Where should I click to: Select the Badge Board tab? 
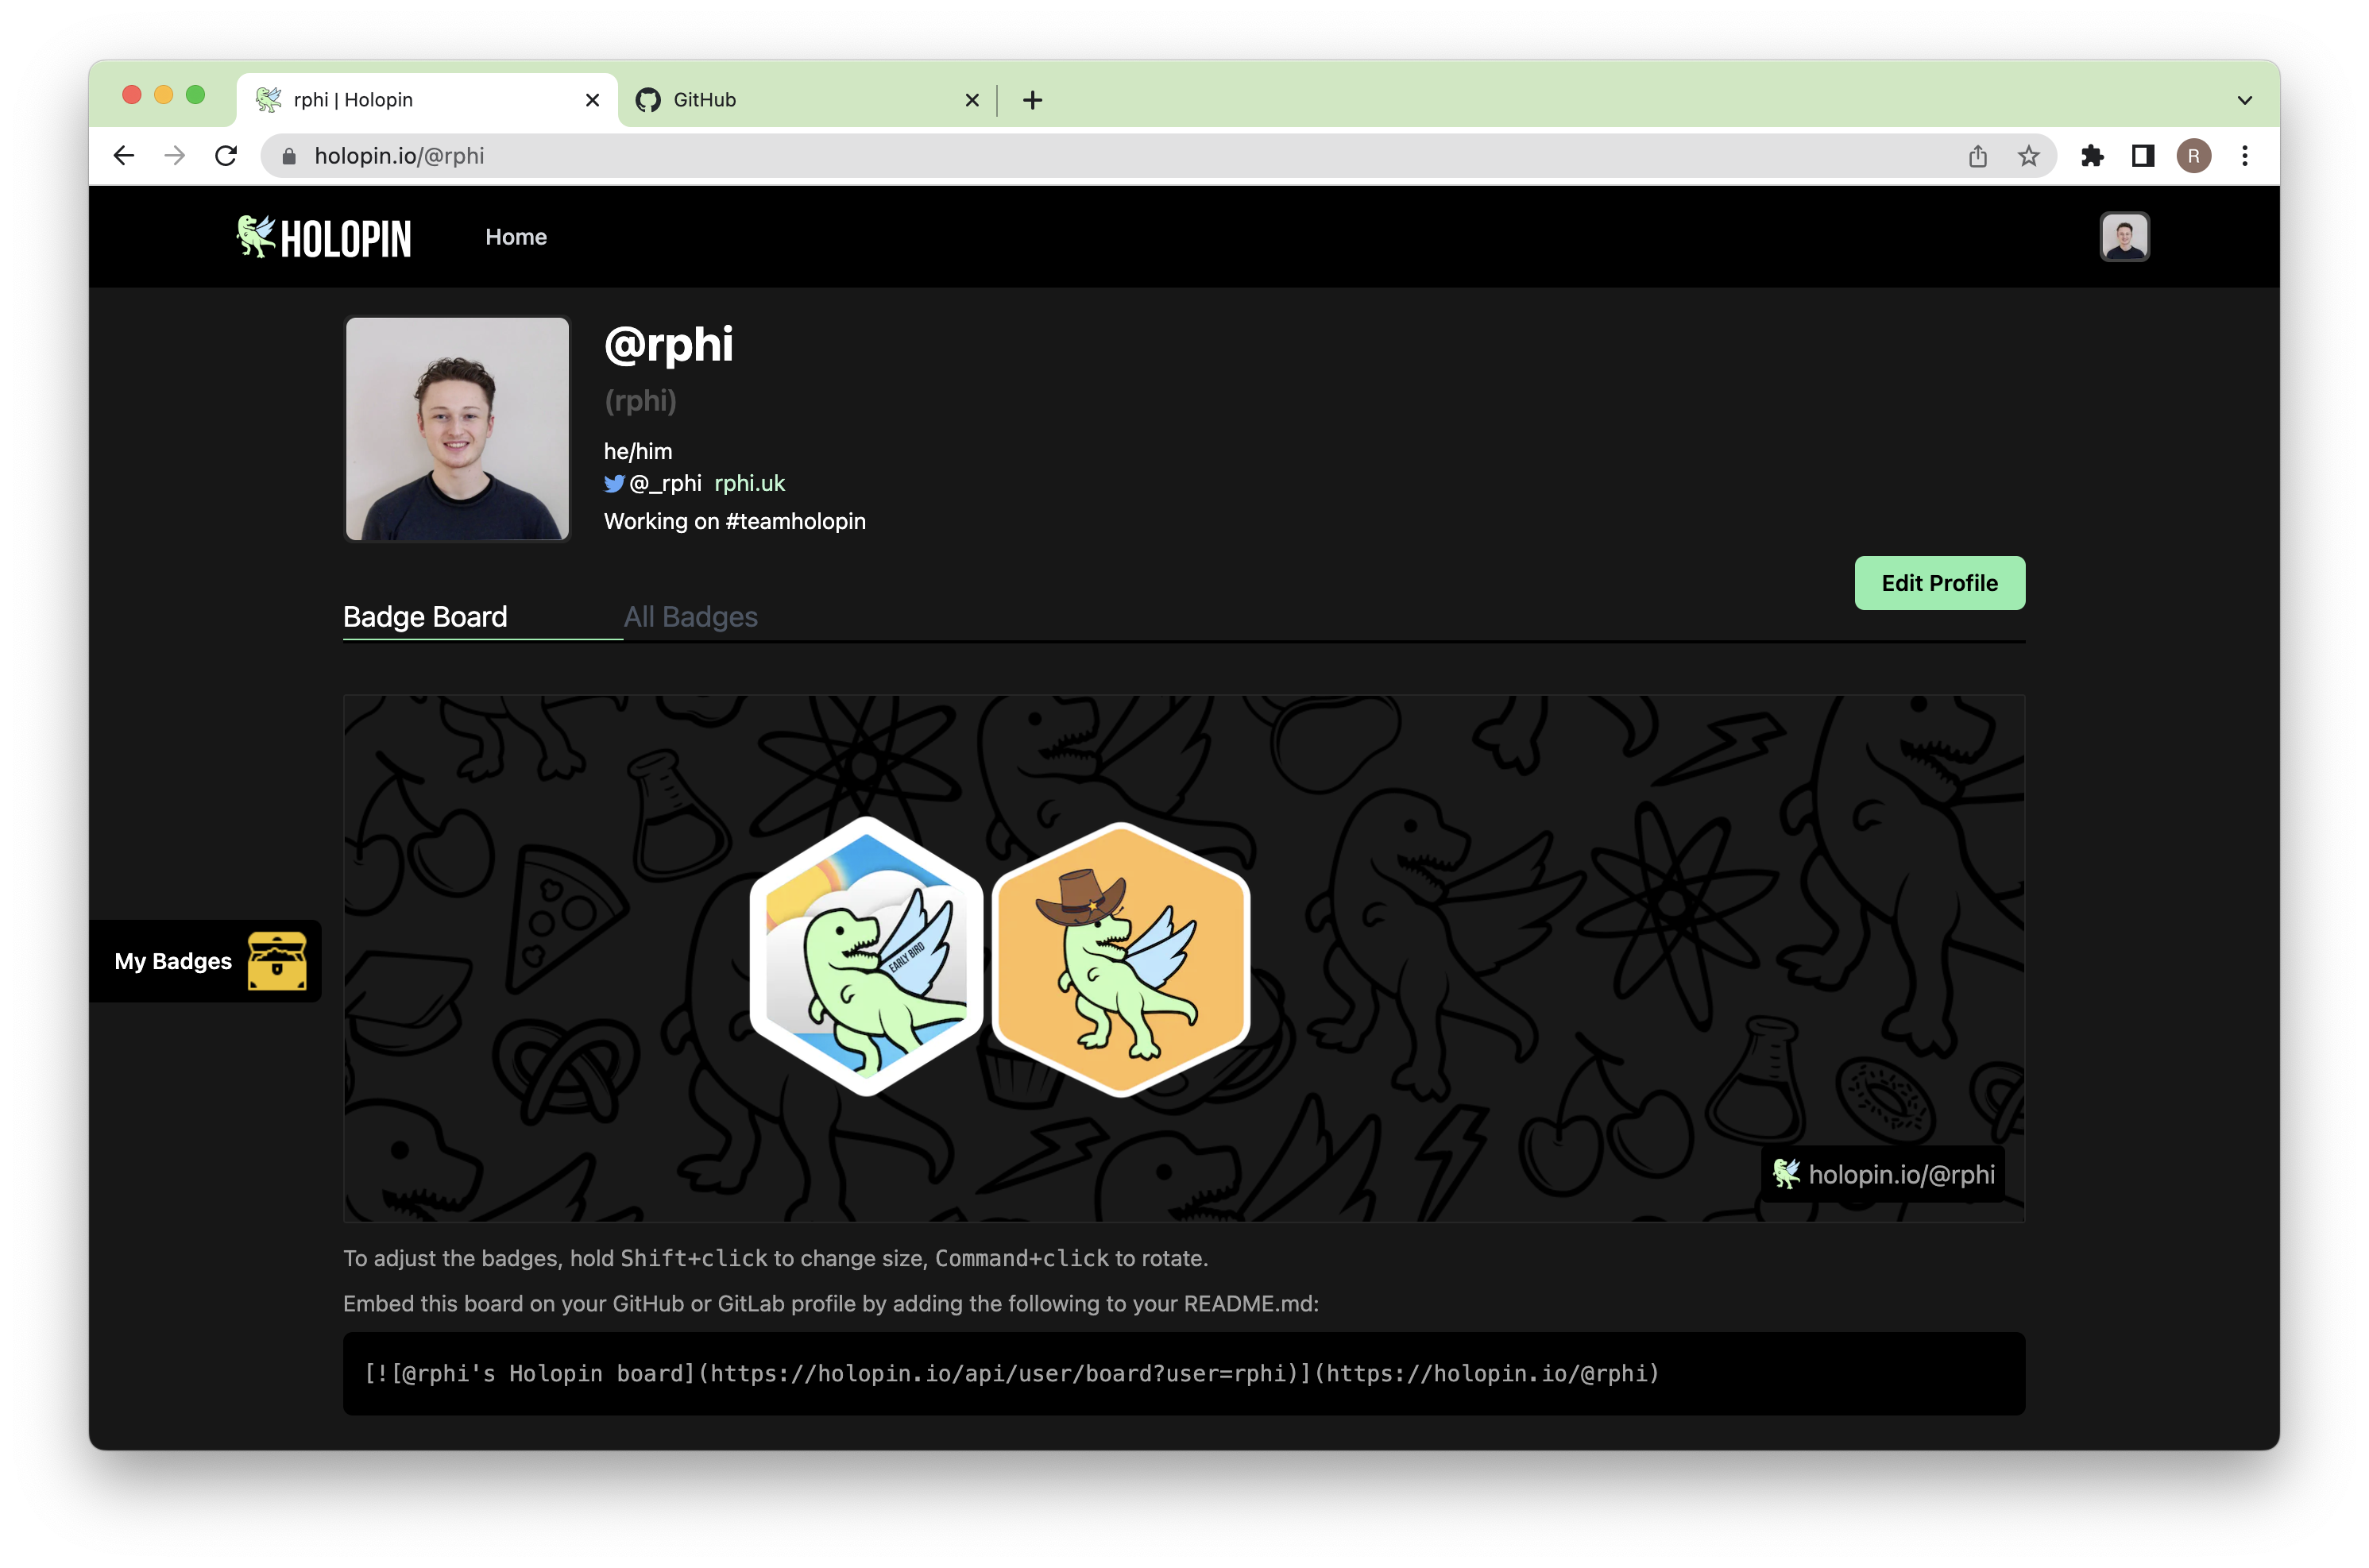pyautogui.click(x=425, y=616)
